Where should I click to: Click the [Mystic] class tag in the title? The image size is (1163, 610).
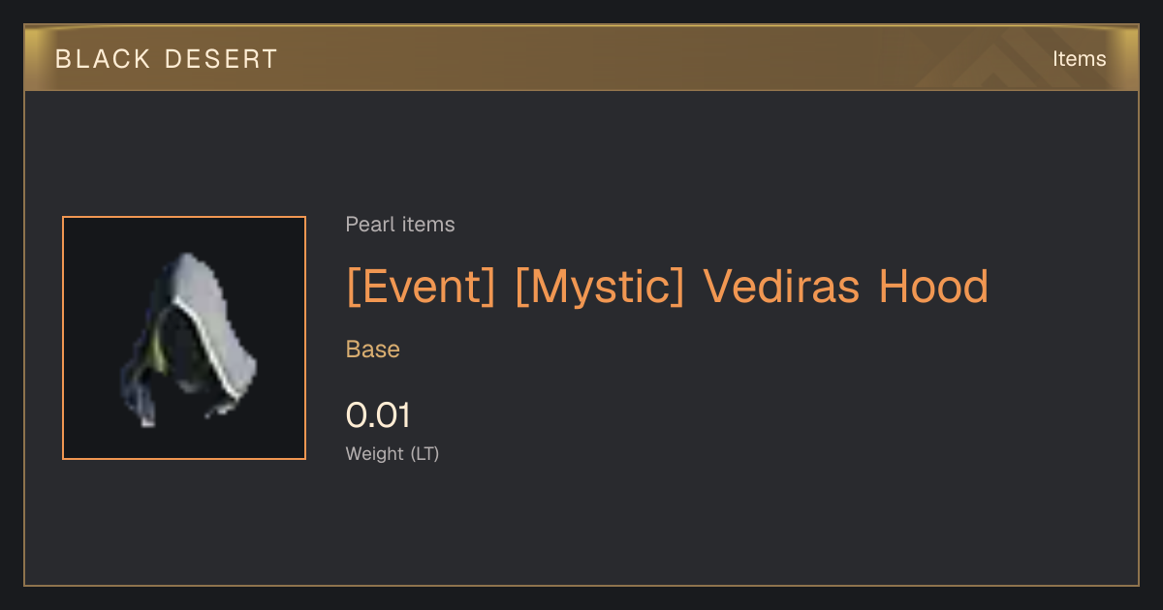[599, 287]
